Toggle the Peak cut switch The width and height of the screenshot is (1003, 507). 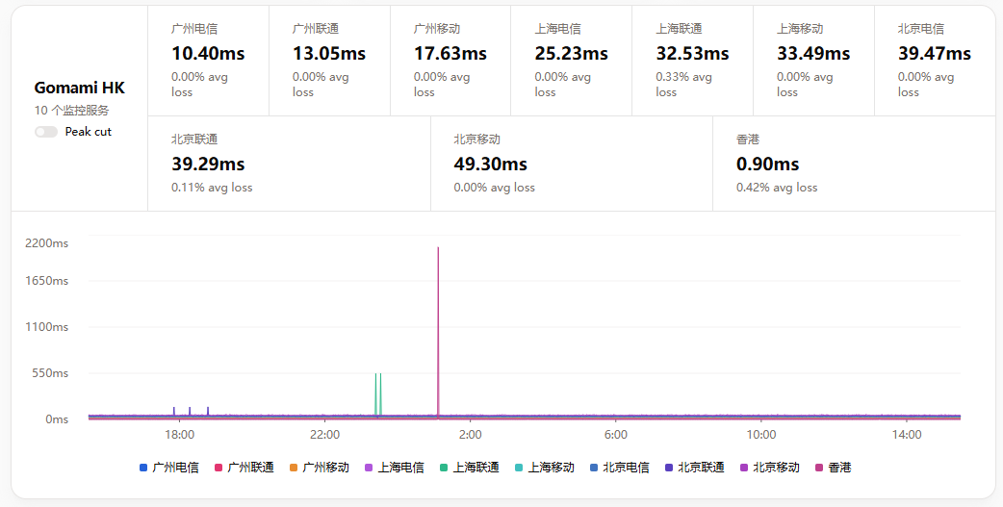point(46,132)
